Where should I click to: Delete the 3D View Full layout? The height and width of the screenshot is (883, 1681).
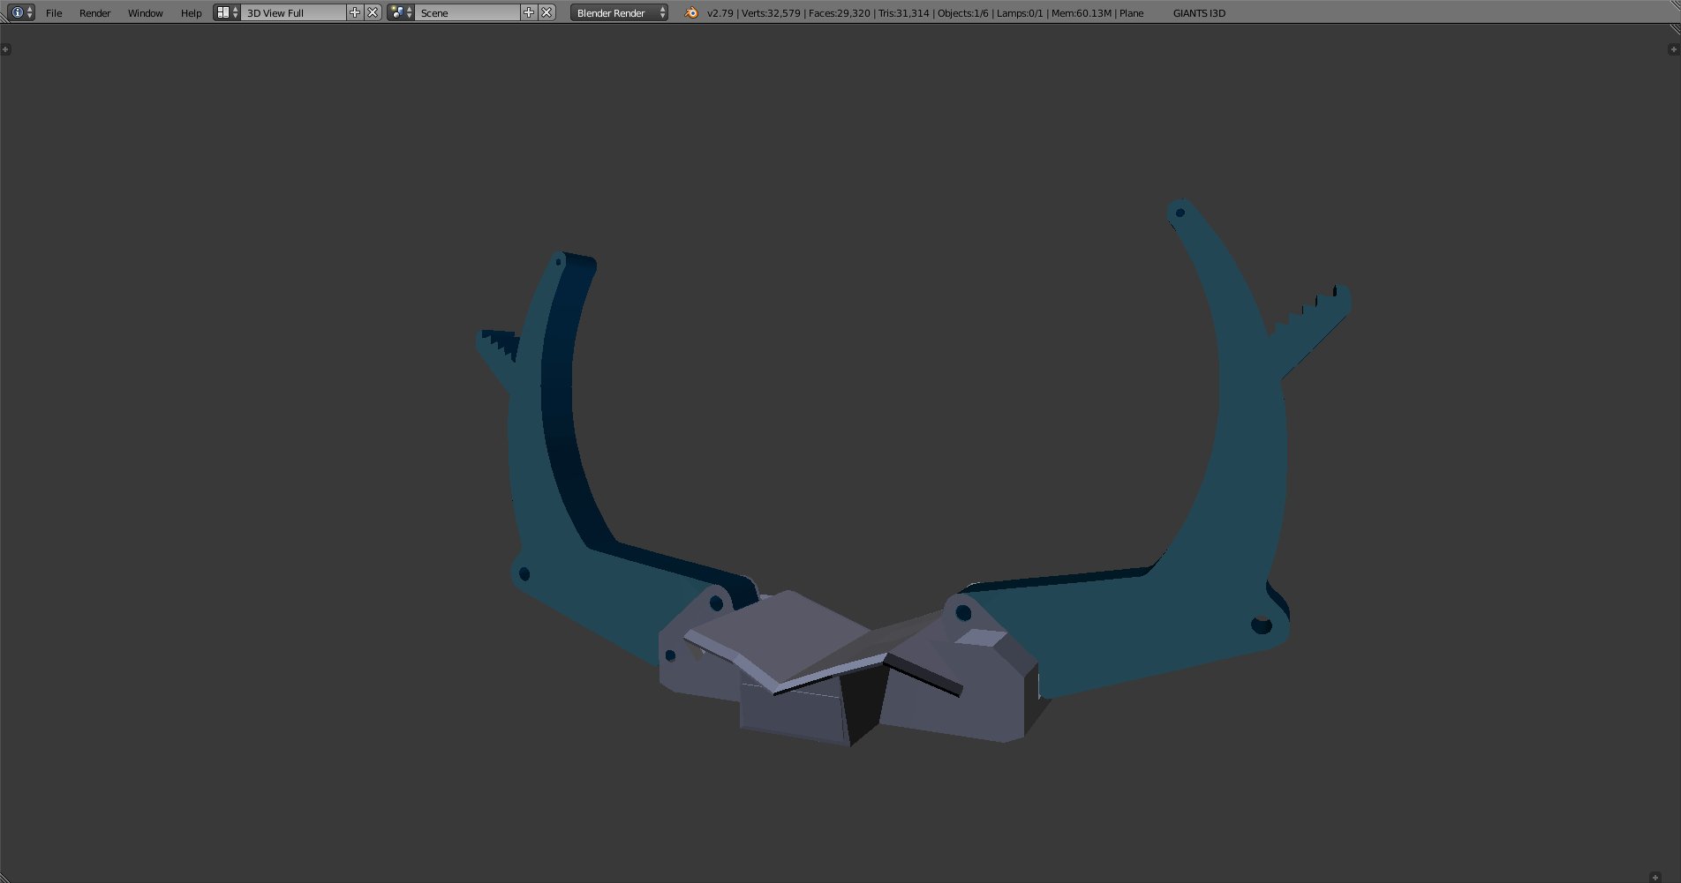[x=373, y=12]
